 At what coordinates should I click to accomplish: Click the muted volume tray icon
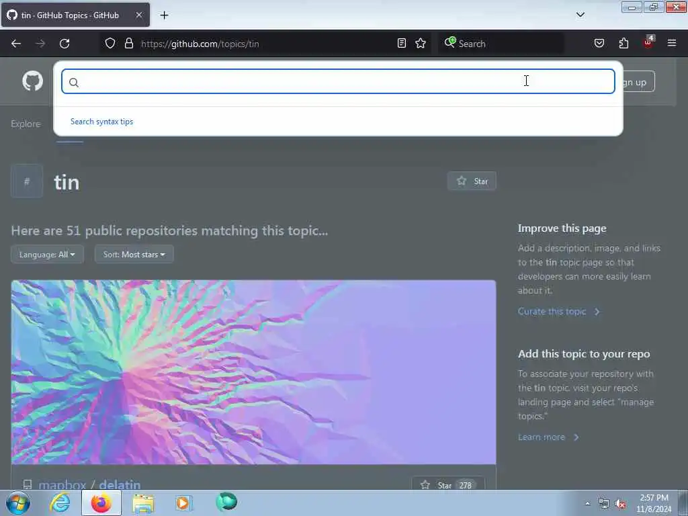pyautogui.click(x=620, y=504)
